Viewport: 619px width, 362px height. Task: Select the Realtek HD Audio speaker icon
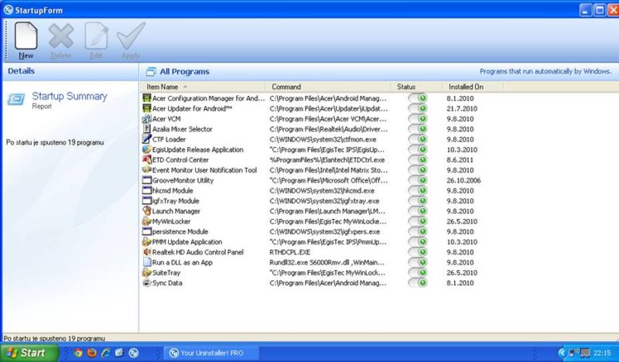[x=147, y=252]
